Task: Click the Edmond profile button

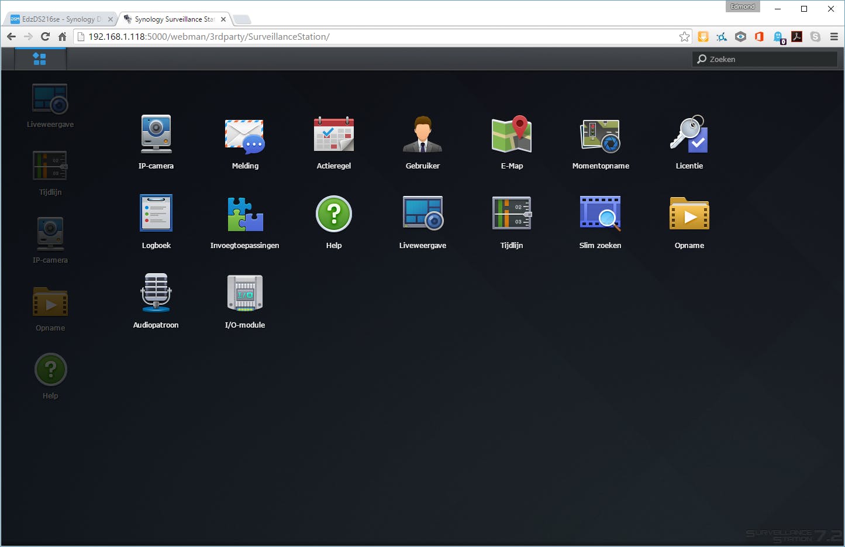Action: tap(743, 6)
